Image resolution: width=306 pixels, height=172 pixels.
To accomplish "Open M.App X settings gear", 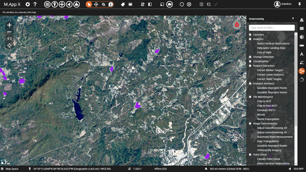I will pyautogui.click(x=28, y=4).
